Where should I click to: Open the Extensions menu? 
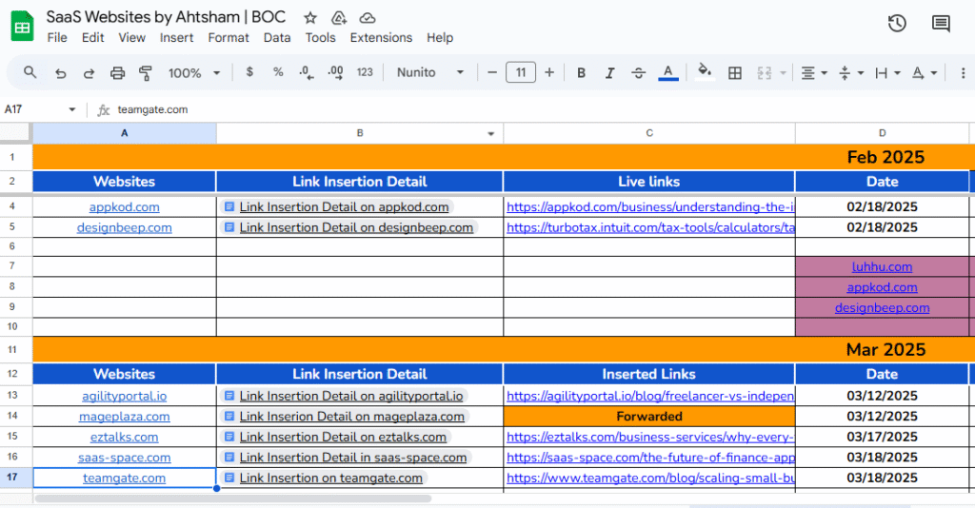coord(381,38)
